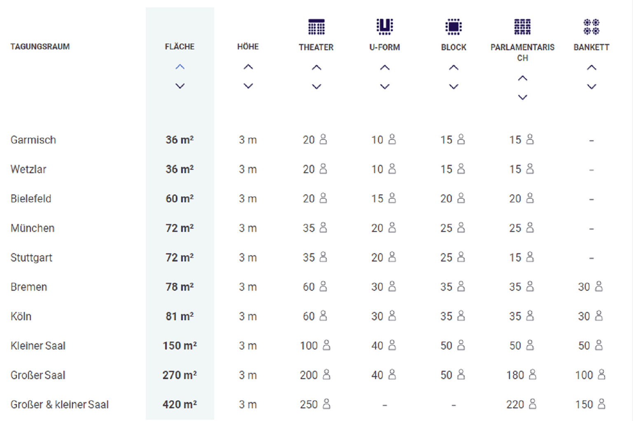Sort Bankett column descending with down chevron

point(591,86)
